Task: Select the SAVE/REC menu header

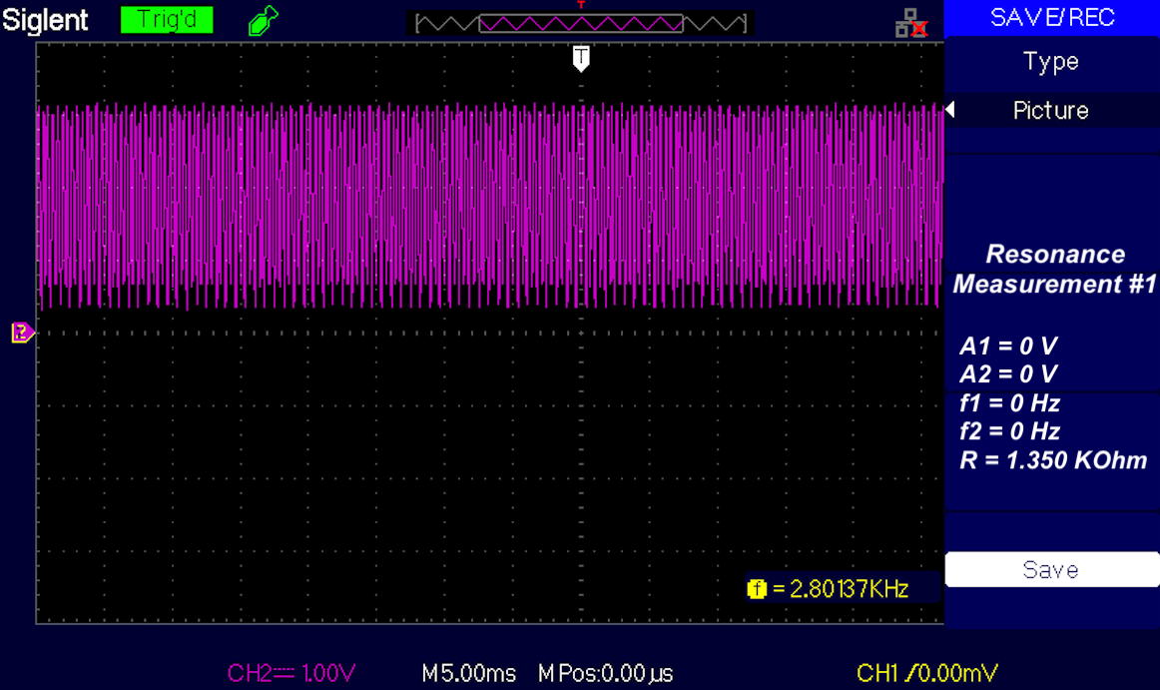Action: [x=1051, y=16]
